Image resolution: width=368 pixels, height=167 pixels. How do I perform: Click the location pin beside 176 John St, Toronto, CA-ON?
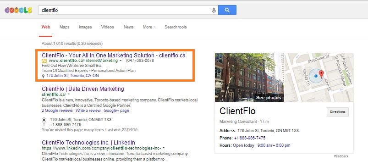point(43,76)
